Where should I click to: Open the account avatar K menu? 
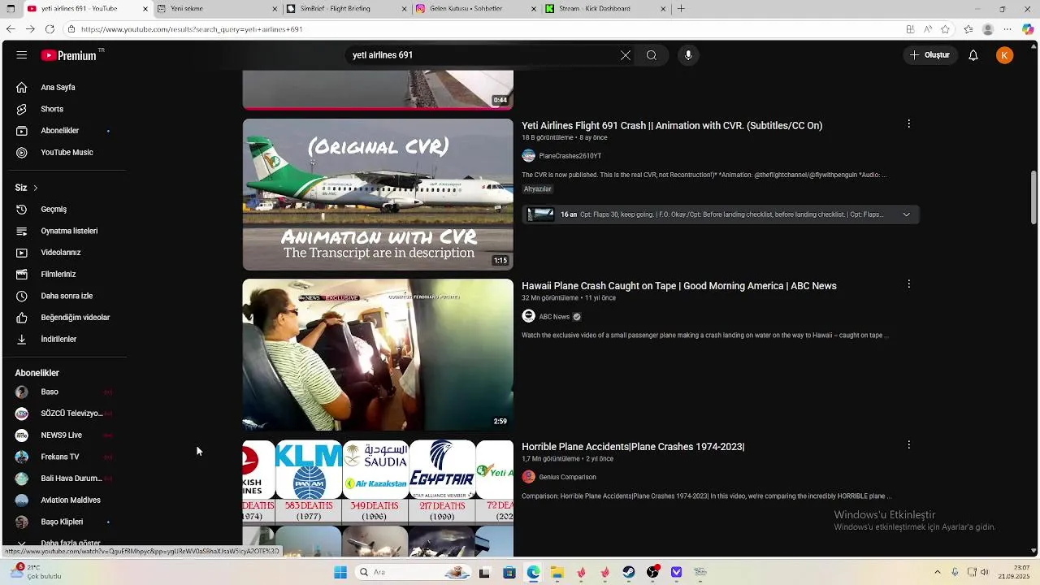tap(1005, 55)
